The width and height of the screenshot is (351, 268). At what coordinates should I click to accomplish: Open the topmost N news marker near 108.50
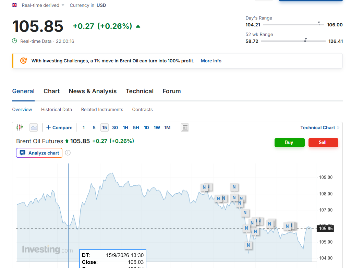(x=234, y=187)
